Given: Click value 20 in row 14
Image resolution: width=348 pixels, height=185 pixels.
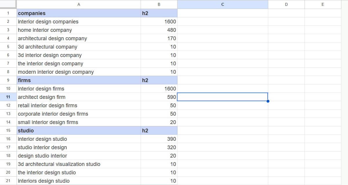Looking at the screenshot, I should point(159,122).
